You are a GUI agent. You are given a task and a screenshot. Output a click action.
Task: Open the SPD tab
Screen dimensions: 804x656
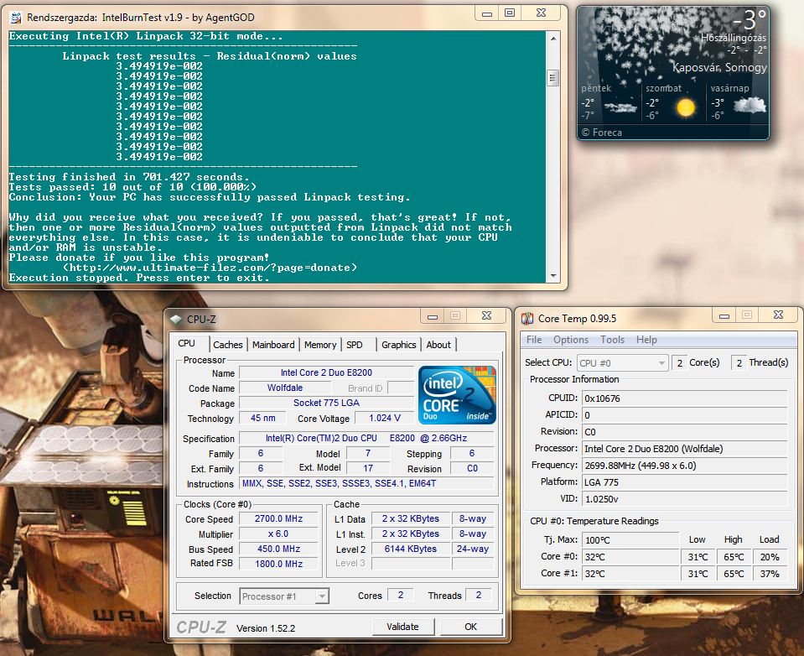[355, 345]
